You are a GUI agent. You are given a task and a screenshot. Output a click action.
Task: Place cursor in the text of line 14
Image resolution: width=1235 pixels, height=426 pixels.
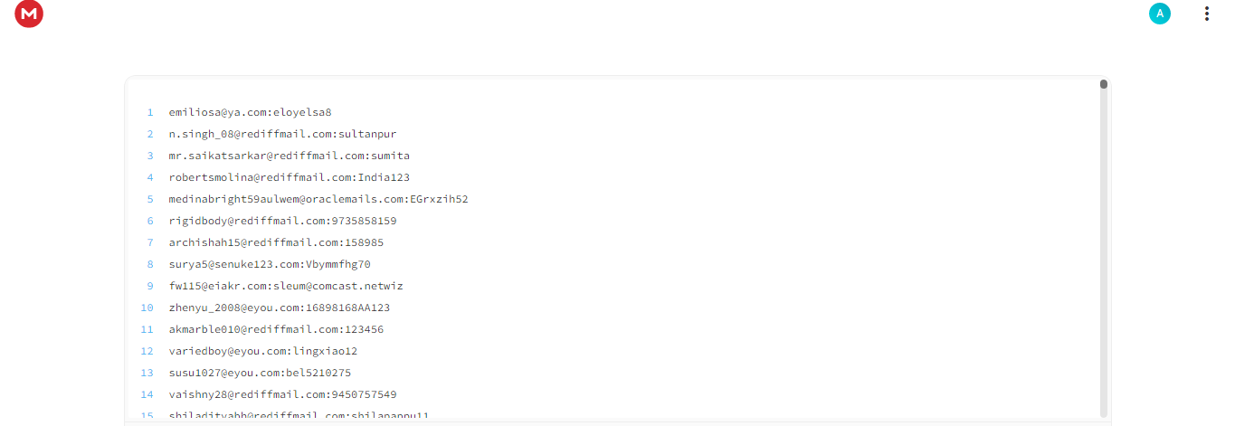(x=282, y=394)
